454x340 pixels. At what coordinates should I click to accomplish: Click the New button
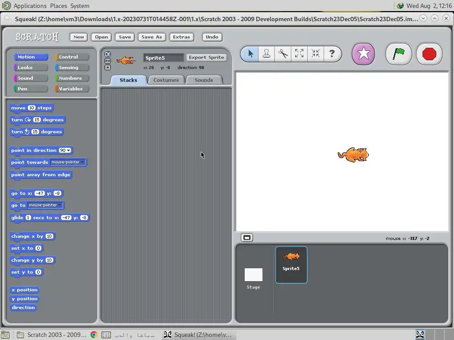(79, 37)
